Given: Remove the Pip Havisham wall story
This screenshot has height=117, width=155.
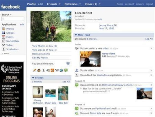Looking at the screenshot, I should click(151, 109).
